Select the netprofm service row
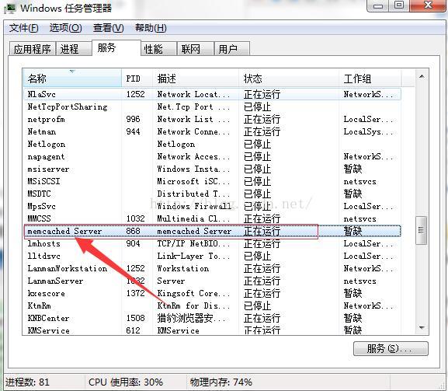Viewport: 448px width, 391px height. (212, 119)
